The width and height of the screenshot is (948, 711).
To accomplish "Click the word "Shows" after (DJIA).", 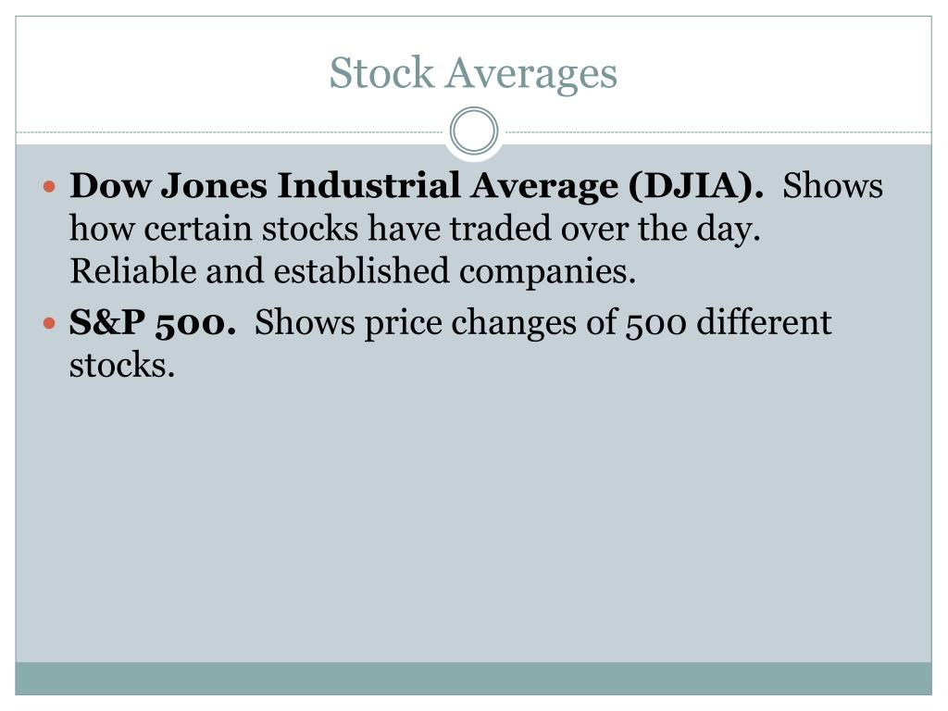I will click(x=832, y=185).
